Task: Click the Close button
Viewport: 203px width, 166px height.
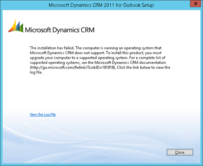Action: (180, 152)
